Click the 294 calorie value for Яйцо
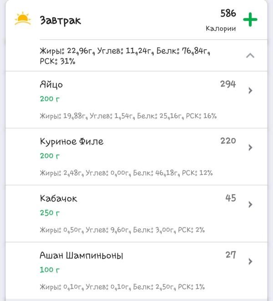The width and height of the screenshot is (273, 301). (x=228, y=84)
